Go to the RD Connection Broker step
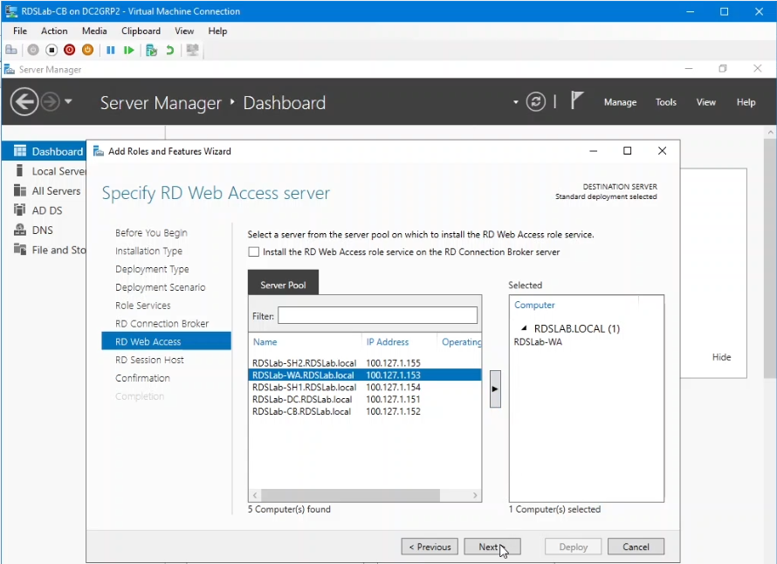The width and height of the screenshot is (777, 564). (x=162, y=324)
